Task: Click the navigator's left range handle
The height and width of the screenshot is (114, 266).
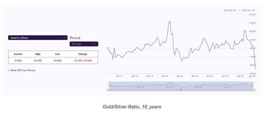Action: click(x=109, y=85)
